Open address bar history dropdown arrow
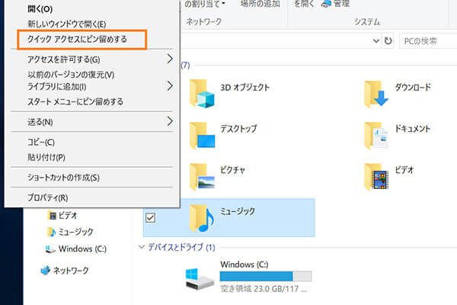This screenshot has width=457, height=305. point(376,41)
